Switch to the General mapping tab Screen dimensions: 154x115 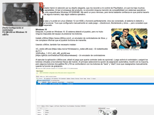click(39, 106)
